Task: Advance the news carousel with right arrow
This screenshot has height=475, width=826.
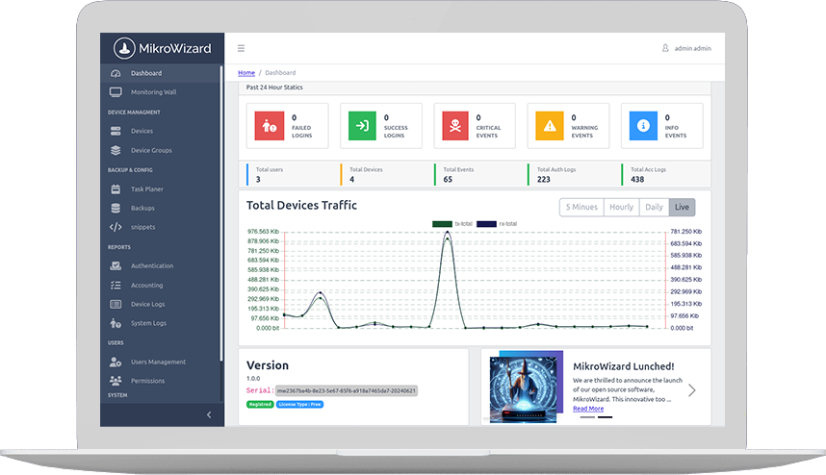Action: tap(691, 390)
